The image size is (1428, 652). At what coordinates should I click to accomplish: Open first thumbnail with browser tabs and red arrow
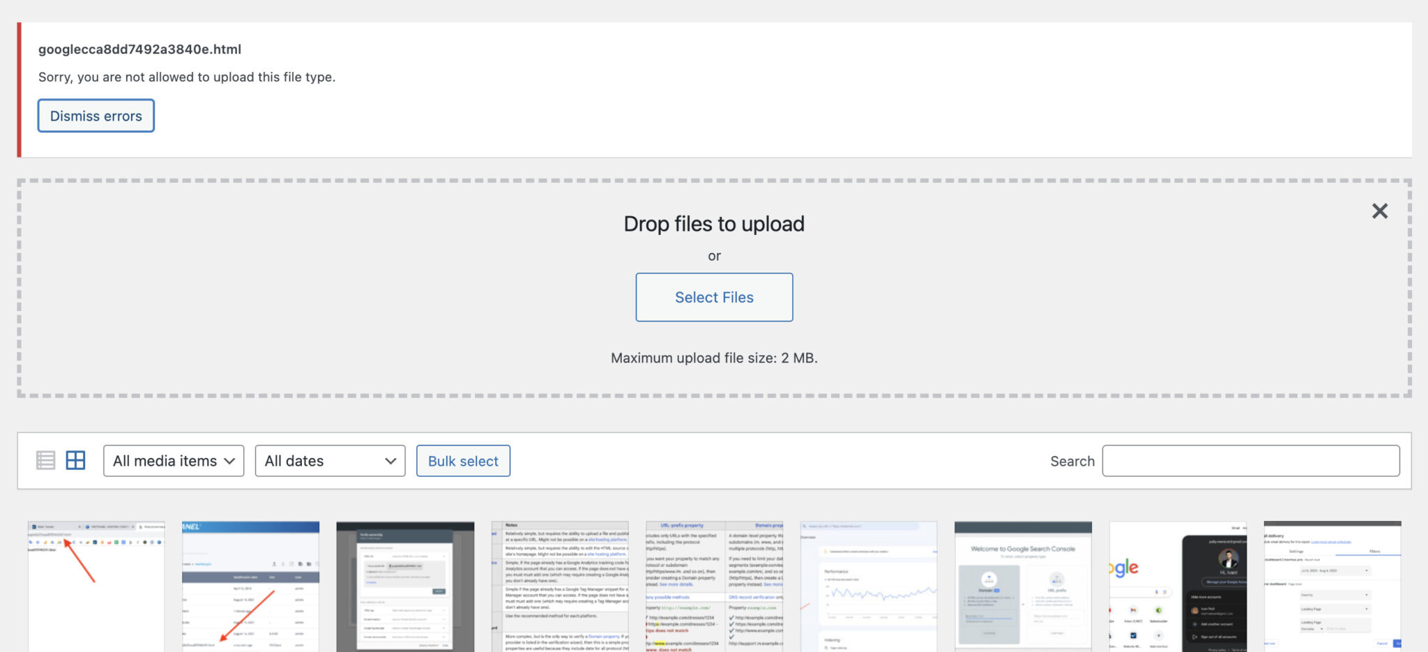pos(96,586)
